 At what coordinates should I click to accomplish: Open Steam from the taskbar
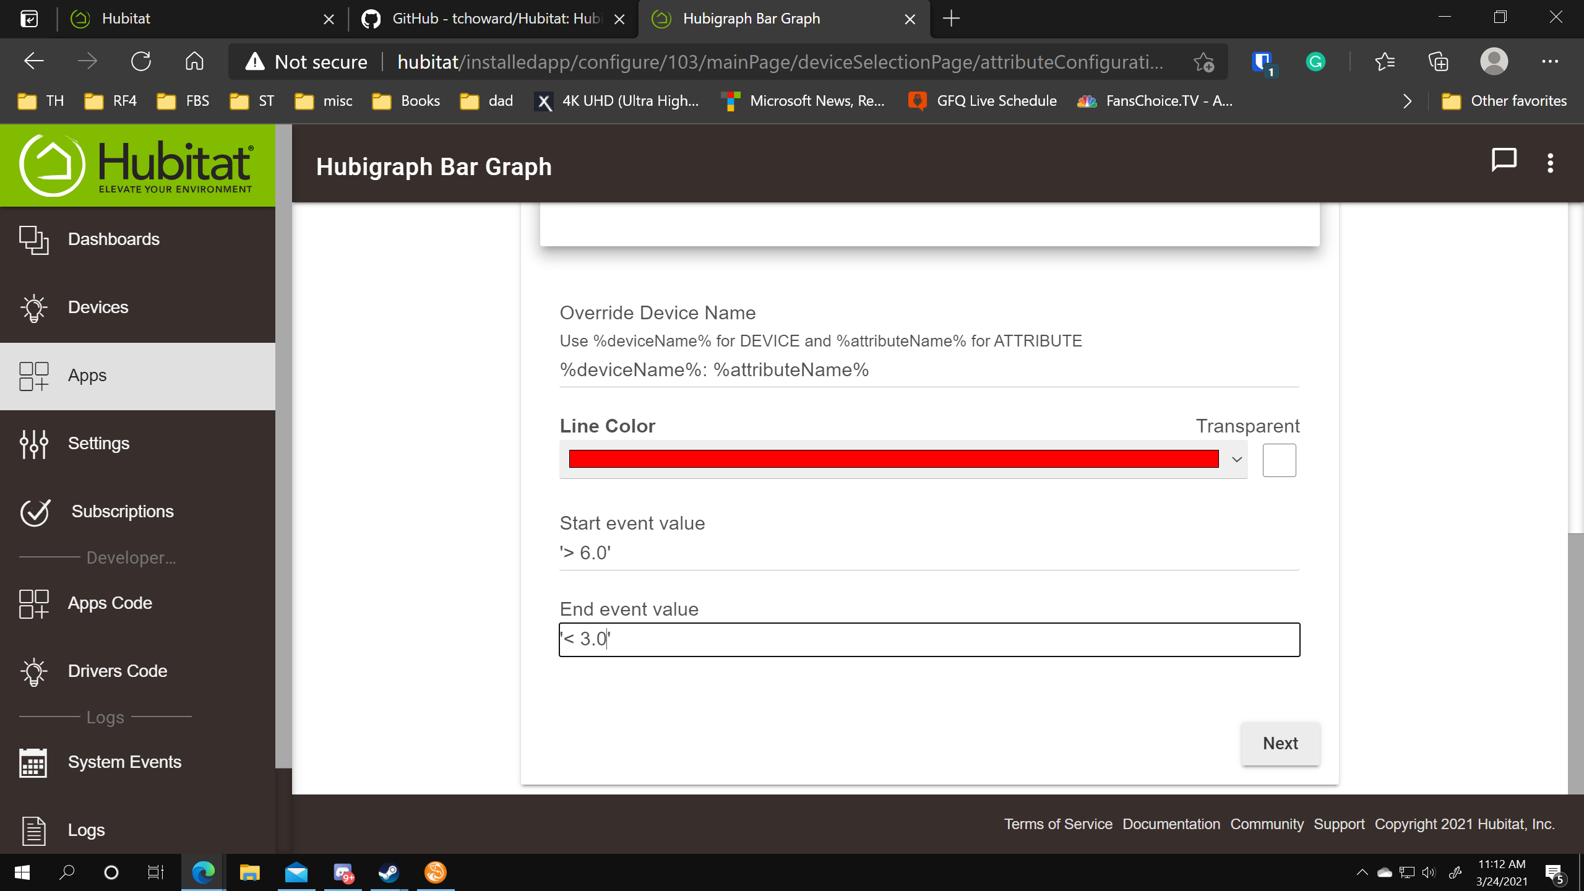pos(389,872)
